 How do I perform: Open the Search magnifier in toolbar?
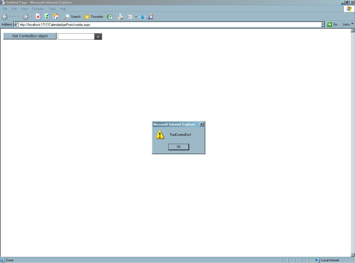click(67, 17)
